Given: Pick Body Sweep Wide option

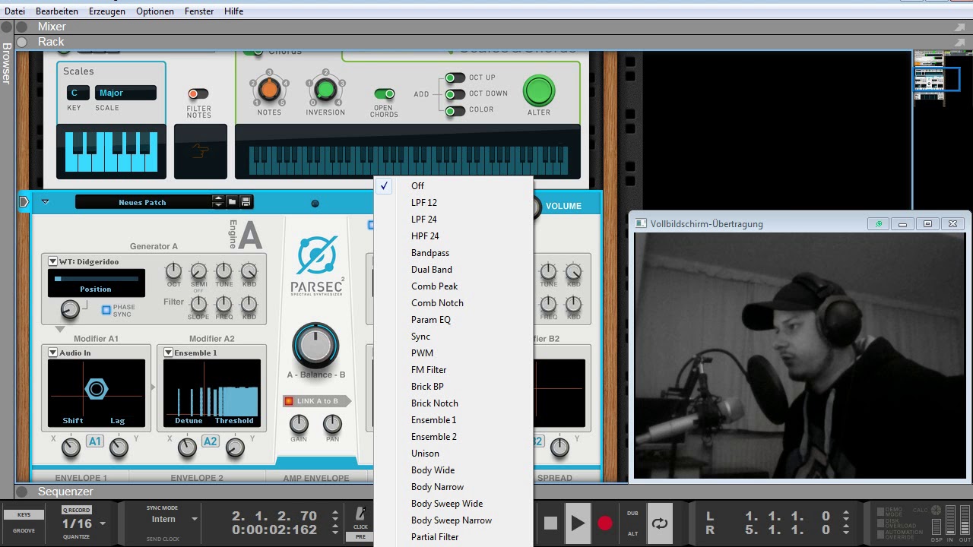Looking at the screenshot, I should pos(453,504).
